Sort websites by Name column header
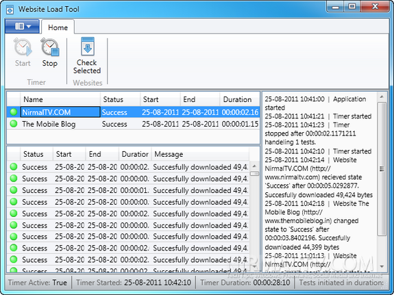Viewport: 394px width, 295px height. pyautogui.click(x=60, y=99)
